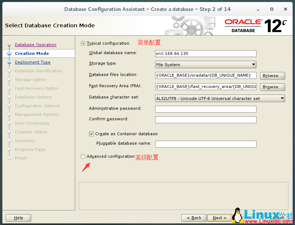
Task: Jump to the Deployment Type step
Action: point(32,62)
